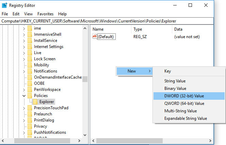
Task: Click the registry path address bar
Action: pos(107,21)
